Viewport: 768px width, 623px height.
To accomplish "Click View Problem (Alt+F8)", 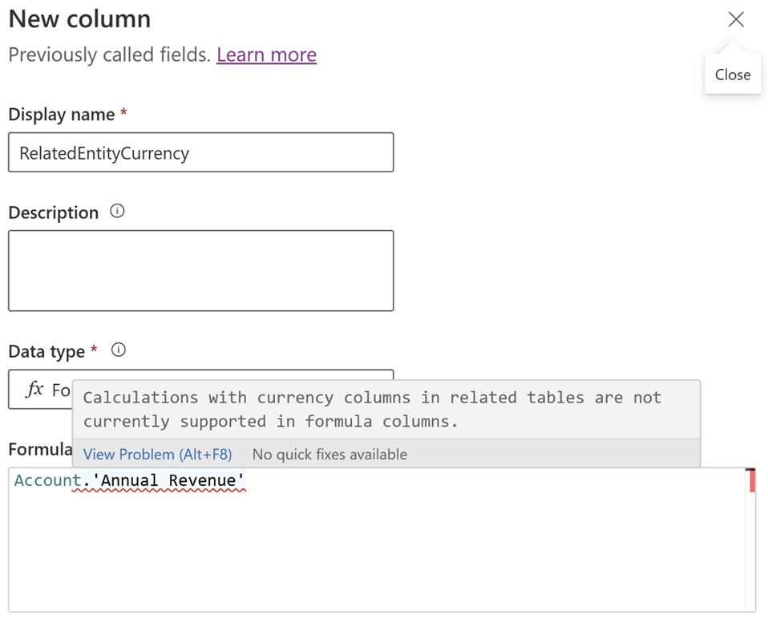I will [157, 454].
